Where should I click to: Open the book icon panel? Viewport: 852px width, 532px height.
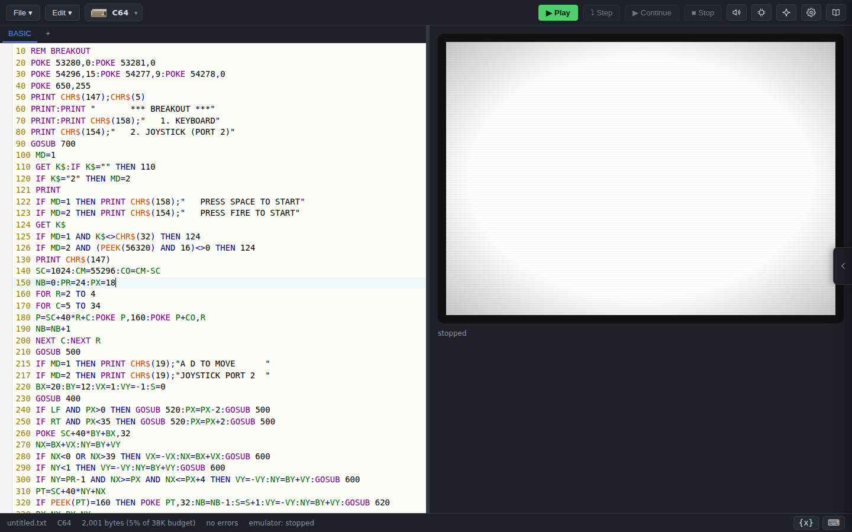(836, 12)
